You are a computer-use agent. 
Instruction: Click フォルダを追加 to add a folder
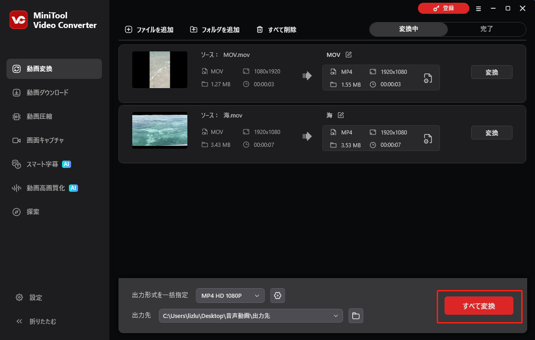[214, 30]
